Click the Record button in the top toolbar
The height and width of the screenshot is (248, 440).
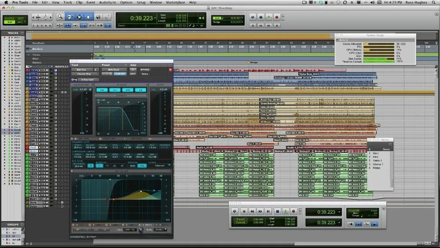pos(277,18)
